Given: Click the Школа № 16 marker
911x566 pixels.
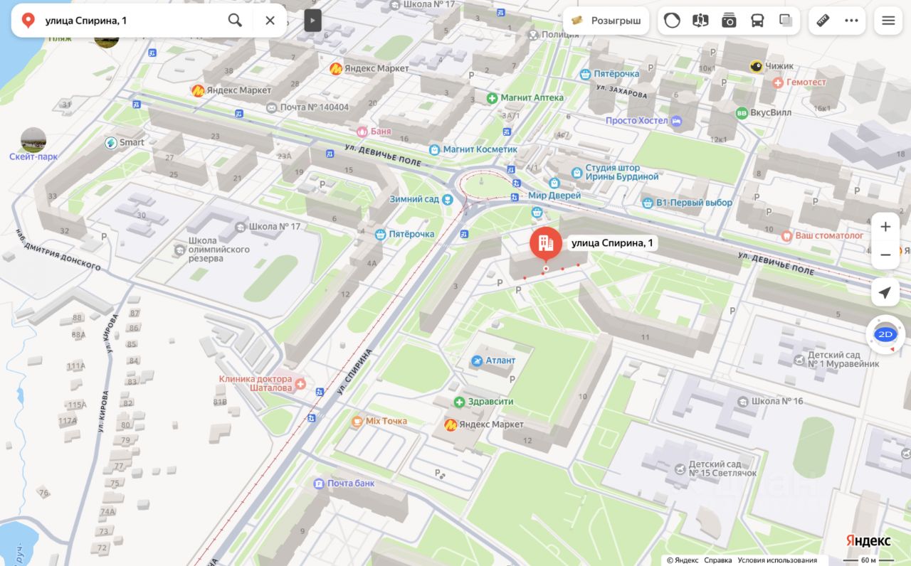Looking at the screenshot, I should click(x=743, y=402).
